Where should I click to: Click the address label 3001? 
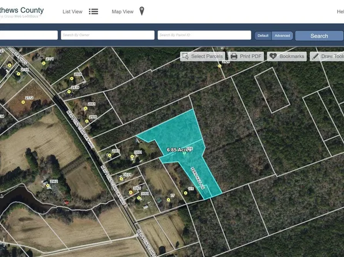tap(138, 152)
